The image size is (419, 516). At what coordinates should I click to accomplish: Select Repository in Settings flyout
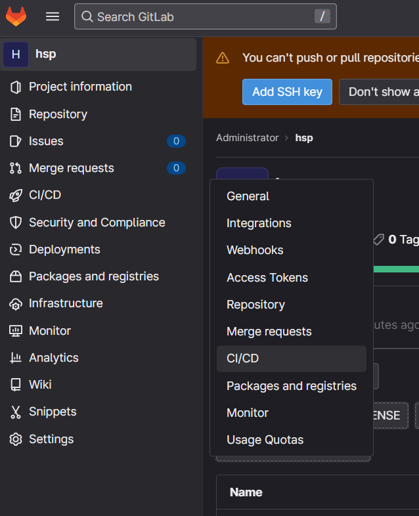coord(292,305)
